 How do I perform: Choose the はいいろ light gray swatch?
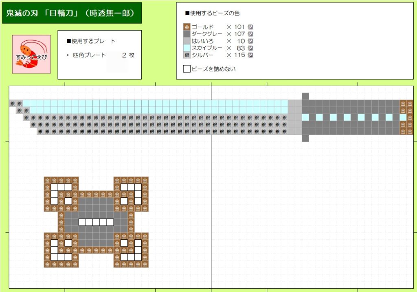click(187, 41)
